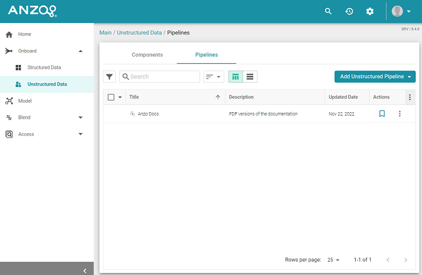Image resolution: width=422 pixels, height=275 pixels.
Task: Go to the next page
Action: point(406,260)
